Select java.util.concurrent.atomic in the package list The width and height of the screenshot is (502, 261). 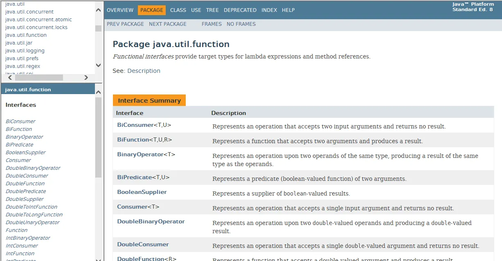click(x=38, y=20)
